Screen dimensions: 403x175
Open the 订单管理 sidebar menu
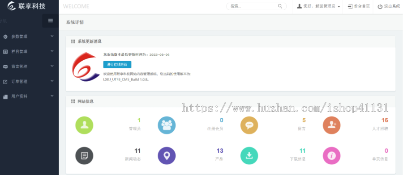coord(29,82)
